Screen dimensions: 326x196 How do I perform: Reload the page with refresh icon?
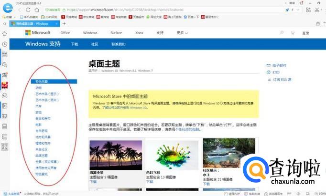coord(28,10)
